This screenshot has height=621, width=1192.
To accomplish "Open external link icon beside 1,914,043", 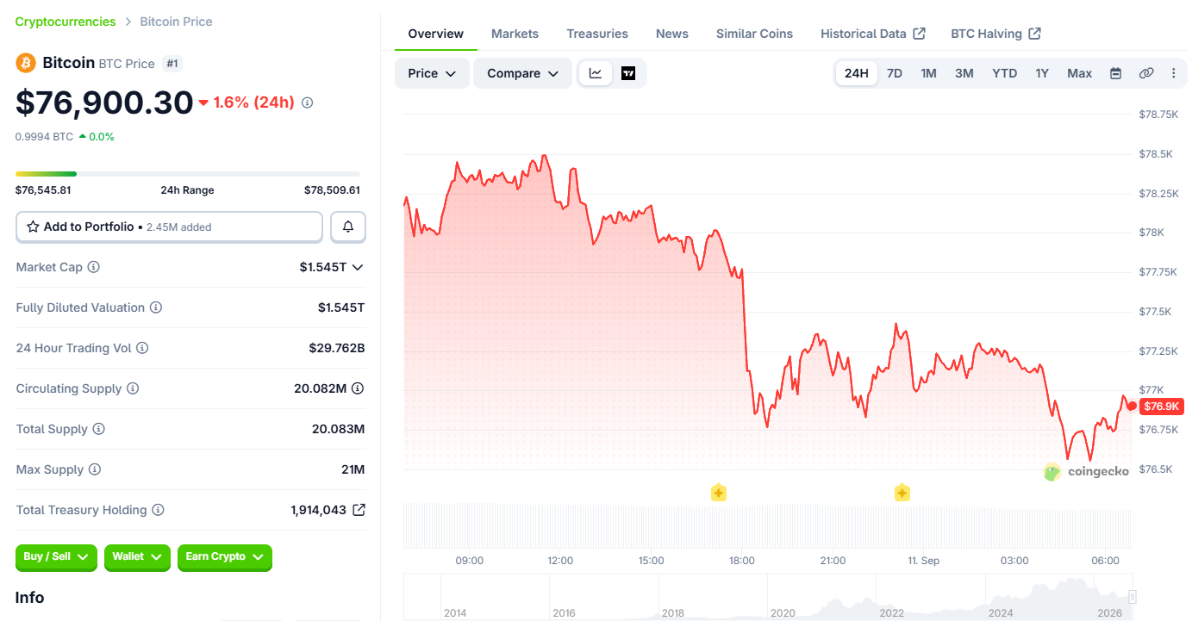I will click(359, 510).
